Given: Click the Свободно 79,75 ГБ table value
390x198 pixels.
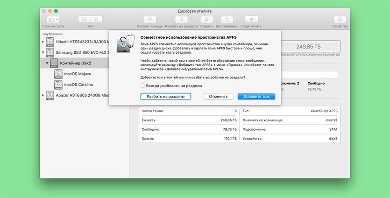Looking at the screenshot, I should (230, 129).
